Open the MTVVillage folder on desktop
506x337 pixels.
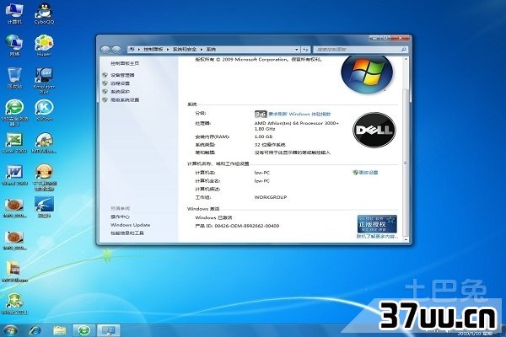[x=14, y=272]
